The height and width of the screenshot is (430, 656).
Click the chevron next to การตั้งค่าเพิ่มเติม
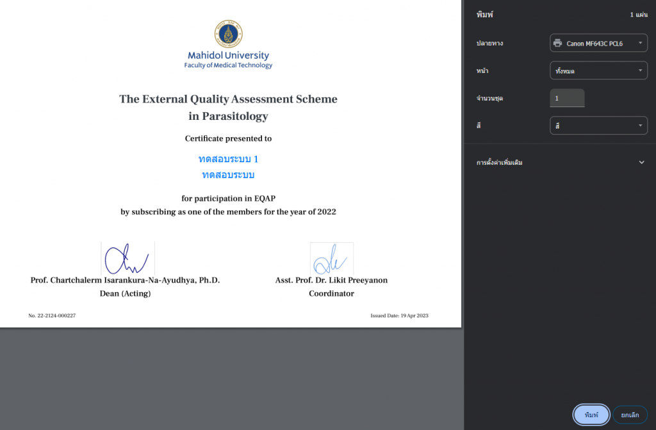tap(641, 162)
